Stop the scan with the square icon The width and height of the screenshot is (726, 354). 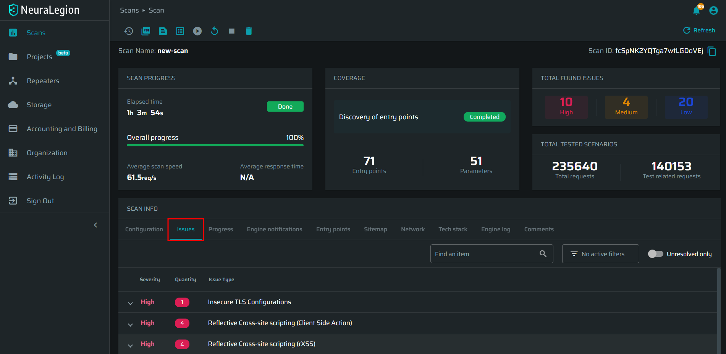click(232, 31)
